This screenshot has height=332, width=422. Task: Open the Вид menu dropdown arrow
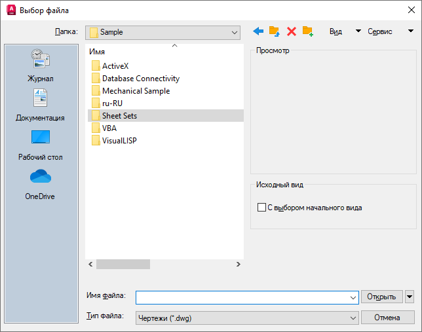click(358, 31)
